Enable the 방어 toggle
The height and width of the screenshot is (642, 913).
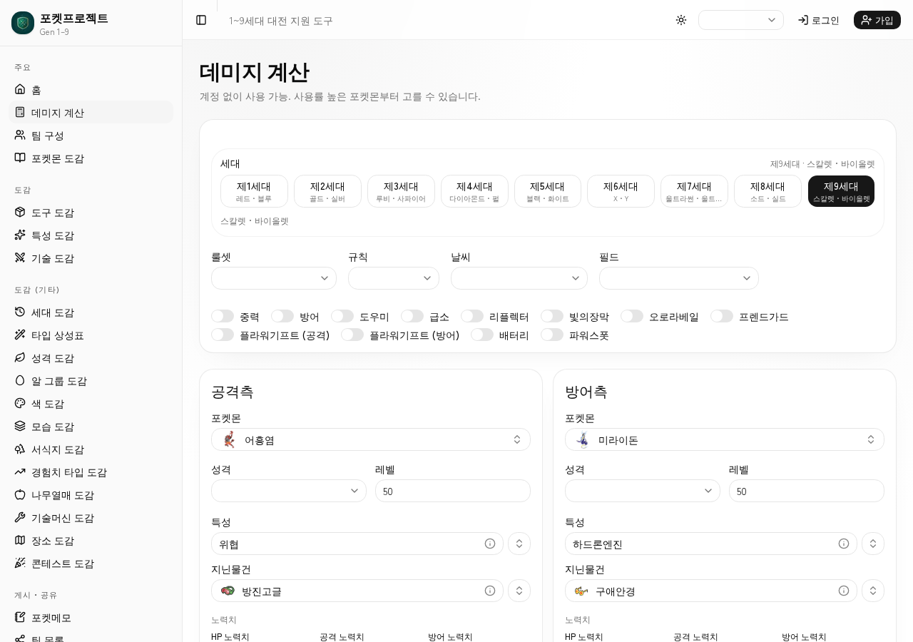(x=282, y=316)
